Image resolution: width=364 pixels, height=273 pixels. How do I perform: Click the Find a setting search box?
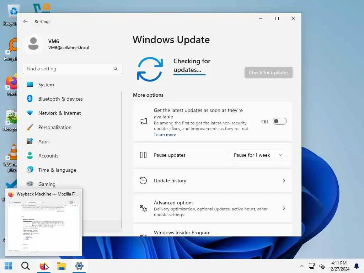(x=73, y=69)
